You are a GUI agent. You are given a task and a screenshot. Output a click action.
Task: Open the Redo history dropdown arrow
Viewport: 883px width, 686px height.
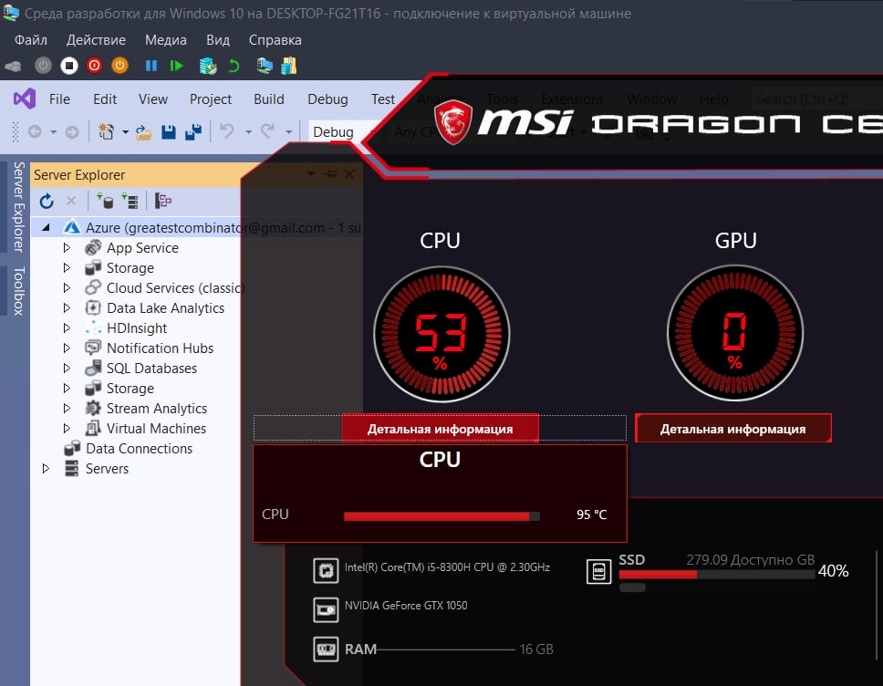pyautogui.click(x=288, y=131)
